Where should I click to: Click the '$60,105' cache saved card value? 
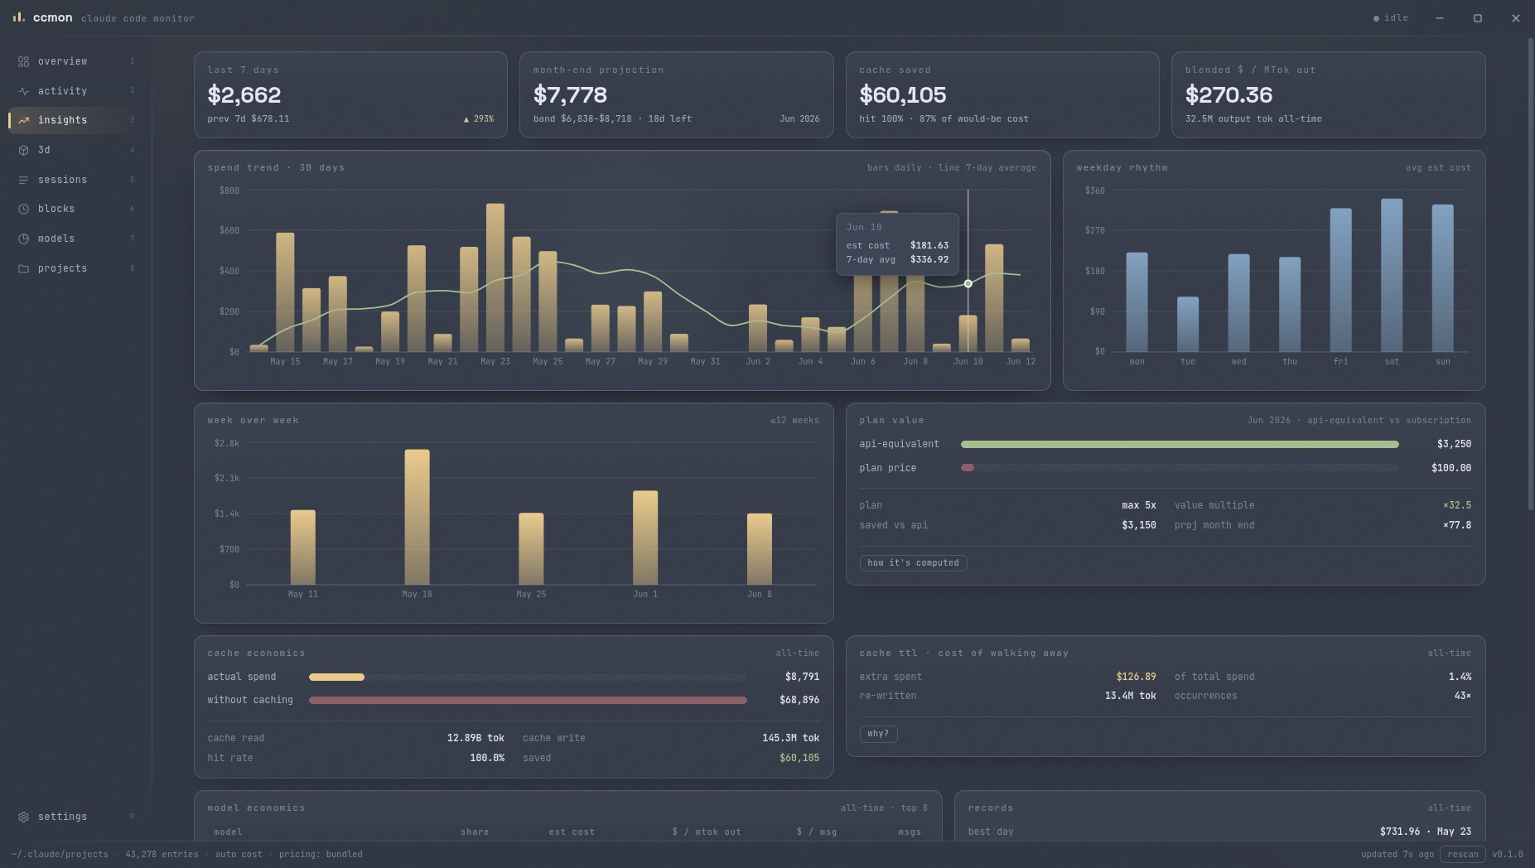click(x=903, y=94)
